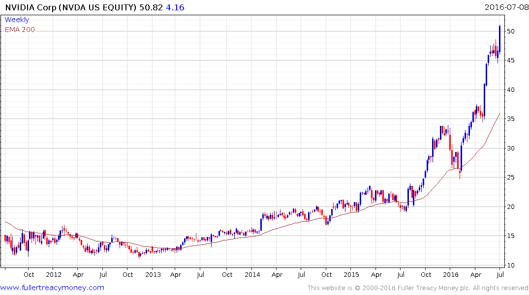529x295 pixels.
Task: Click the copyright notice text
Action: point(418,288)
